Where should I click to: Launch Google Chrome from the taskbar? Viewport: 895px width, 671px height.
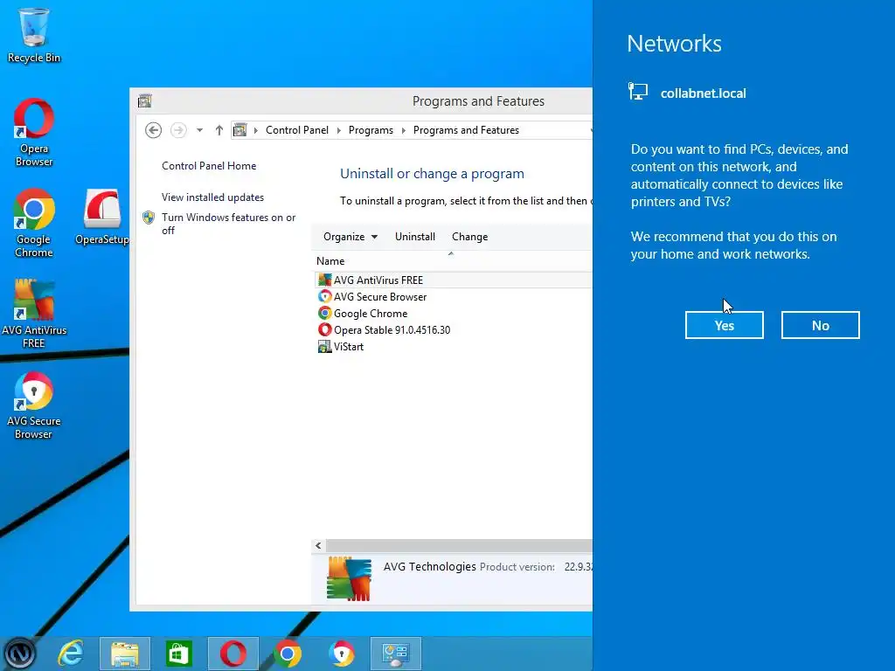pyautogui.click(x=287, y=654)
